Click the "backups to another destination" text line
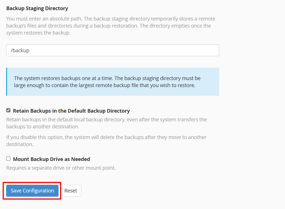285x209 pixels. pyautogui.click(x=43, y=127)
